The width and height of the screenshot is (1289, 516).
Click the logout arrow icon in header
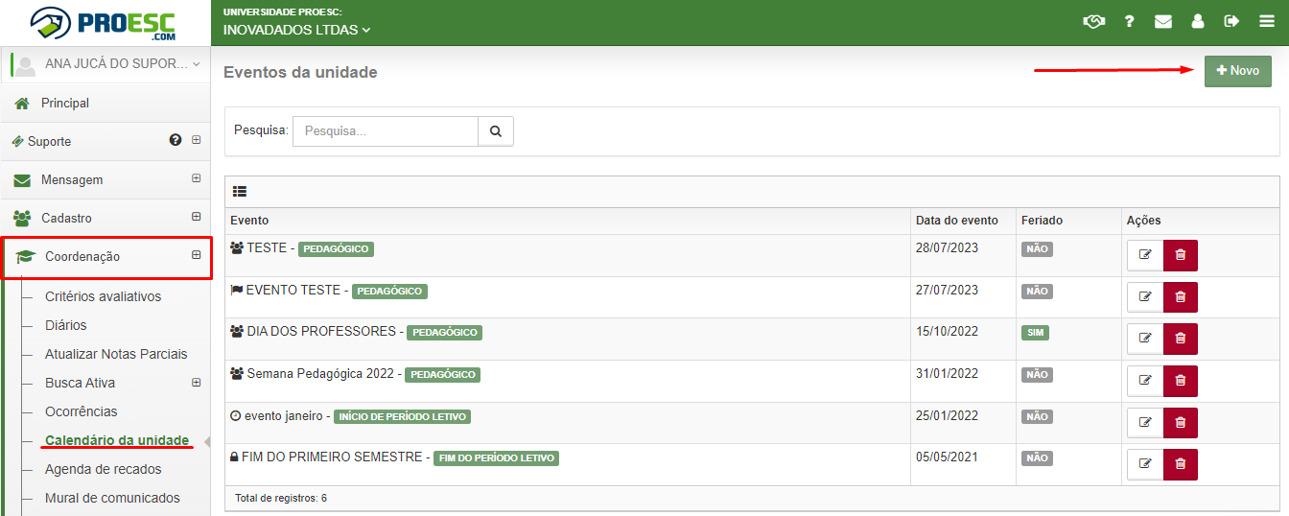click(x=1232, y=21)
